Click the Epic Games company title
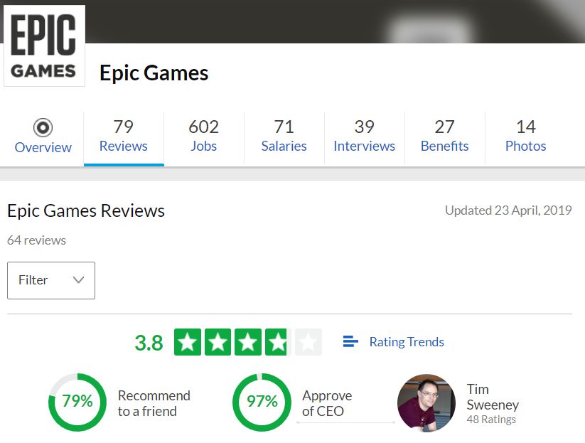The height and width of the screenshot is (443, 585). pyautogui.click(x=154, y=73)
